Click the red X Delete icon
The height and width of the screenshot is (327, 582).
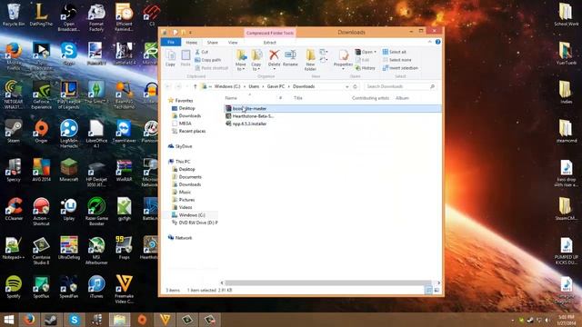click(x=274, y=55)
